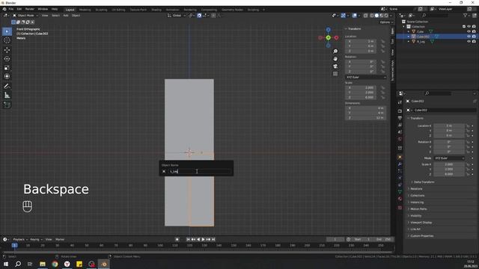Toggle Collection exclude checkbox in outliner
Viewport: 479px width, 269px height.
tap(464, 27)
